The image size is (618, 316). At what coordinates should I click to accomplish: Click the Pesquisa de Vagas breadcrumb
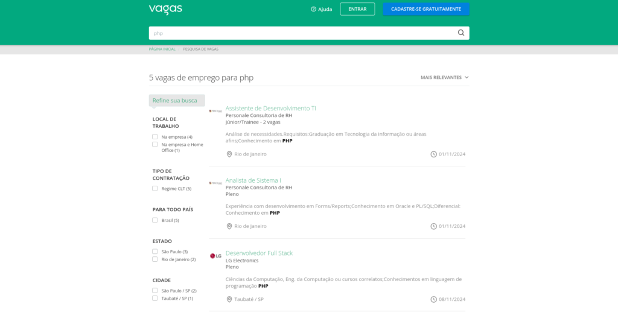coord(200,49)
